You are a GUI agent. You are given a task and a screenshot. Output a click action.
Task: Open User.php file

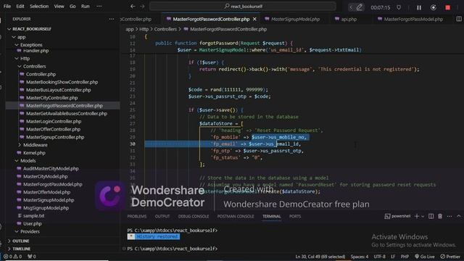(32, 224)
